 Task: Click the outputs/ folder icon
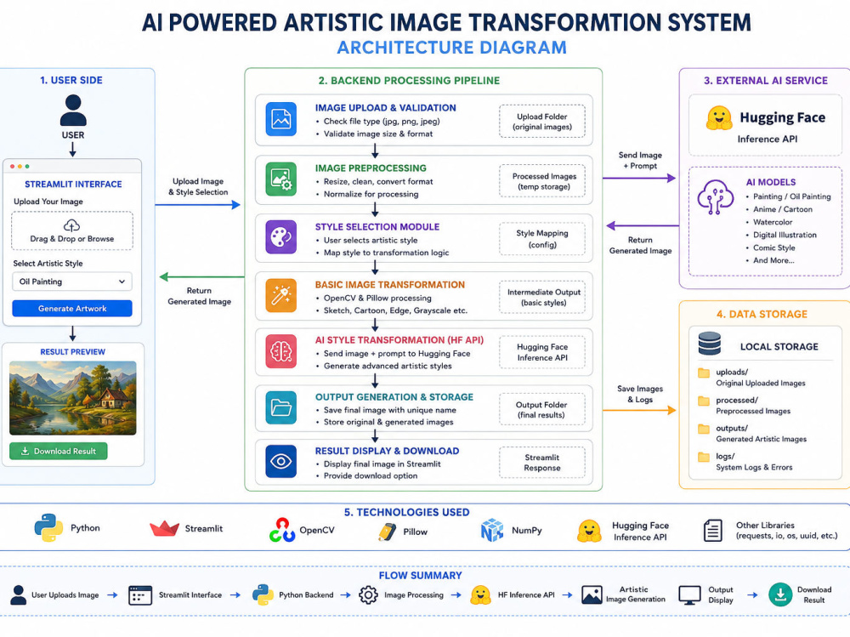[x=704, y=429]
